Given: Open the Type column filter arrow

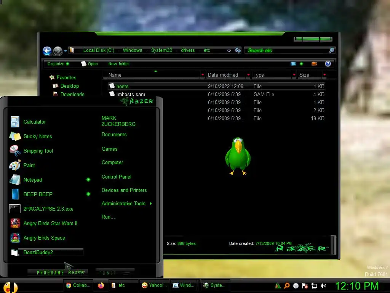Looking at the screenshot, I should 294,75.
